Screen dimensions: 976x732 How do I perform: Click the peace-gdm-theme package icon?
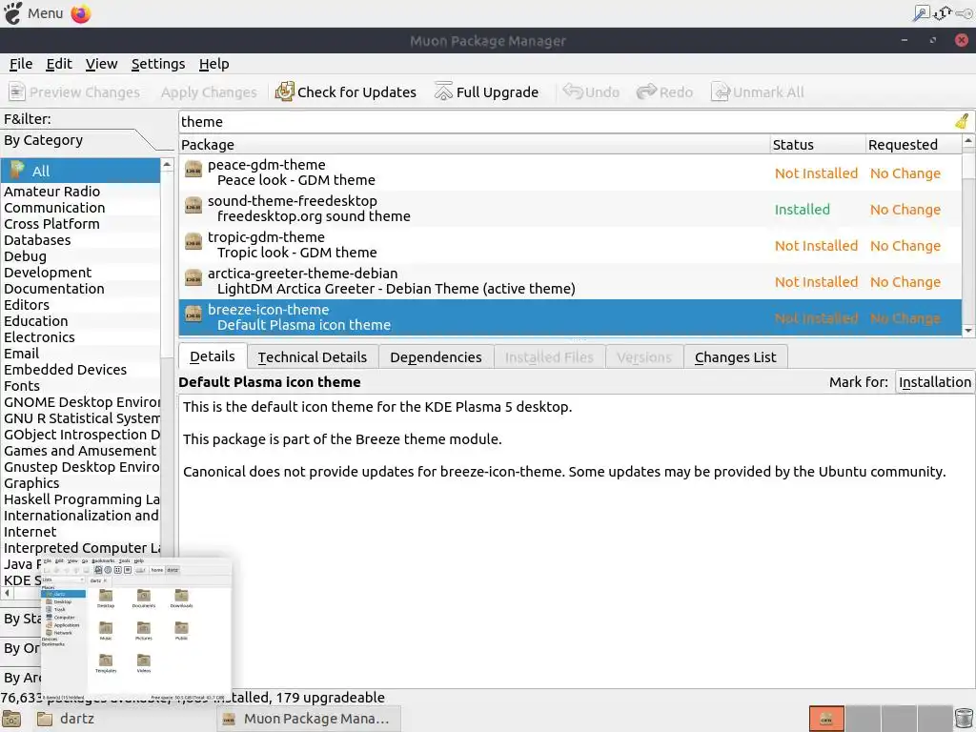point(193,170)
